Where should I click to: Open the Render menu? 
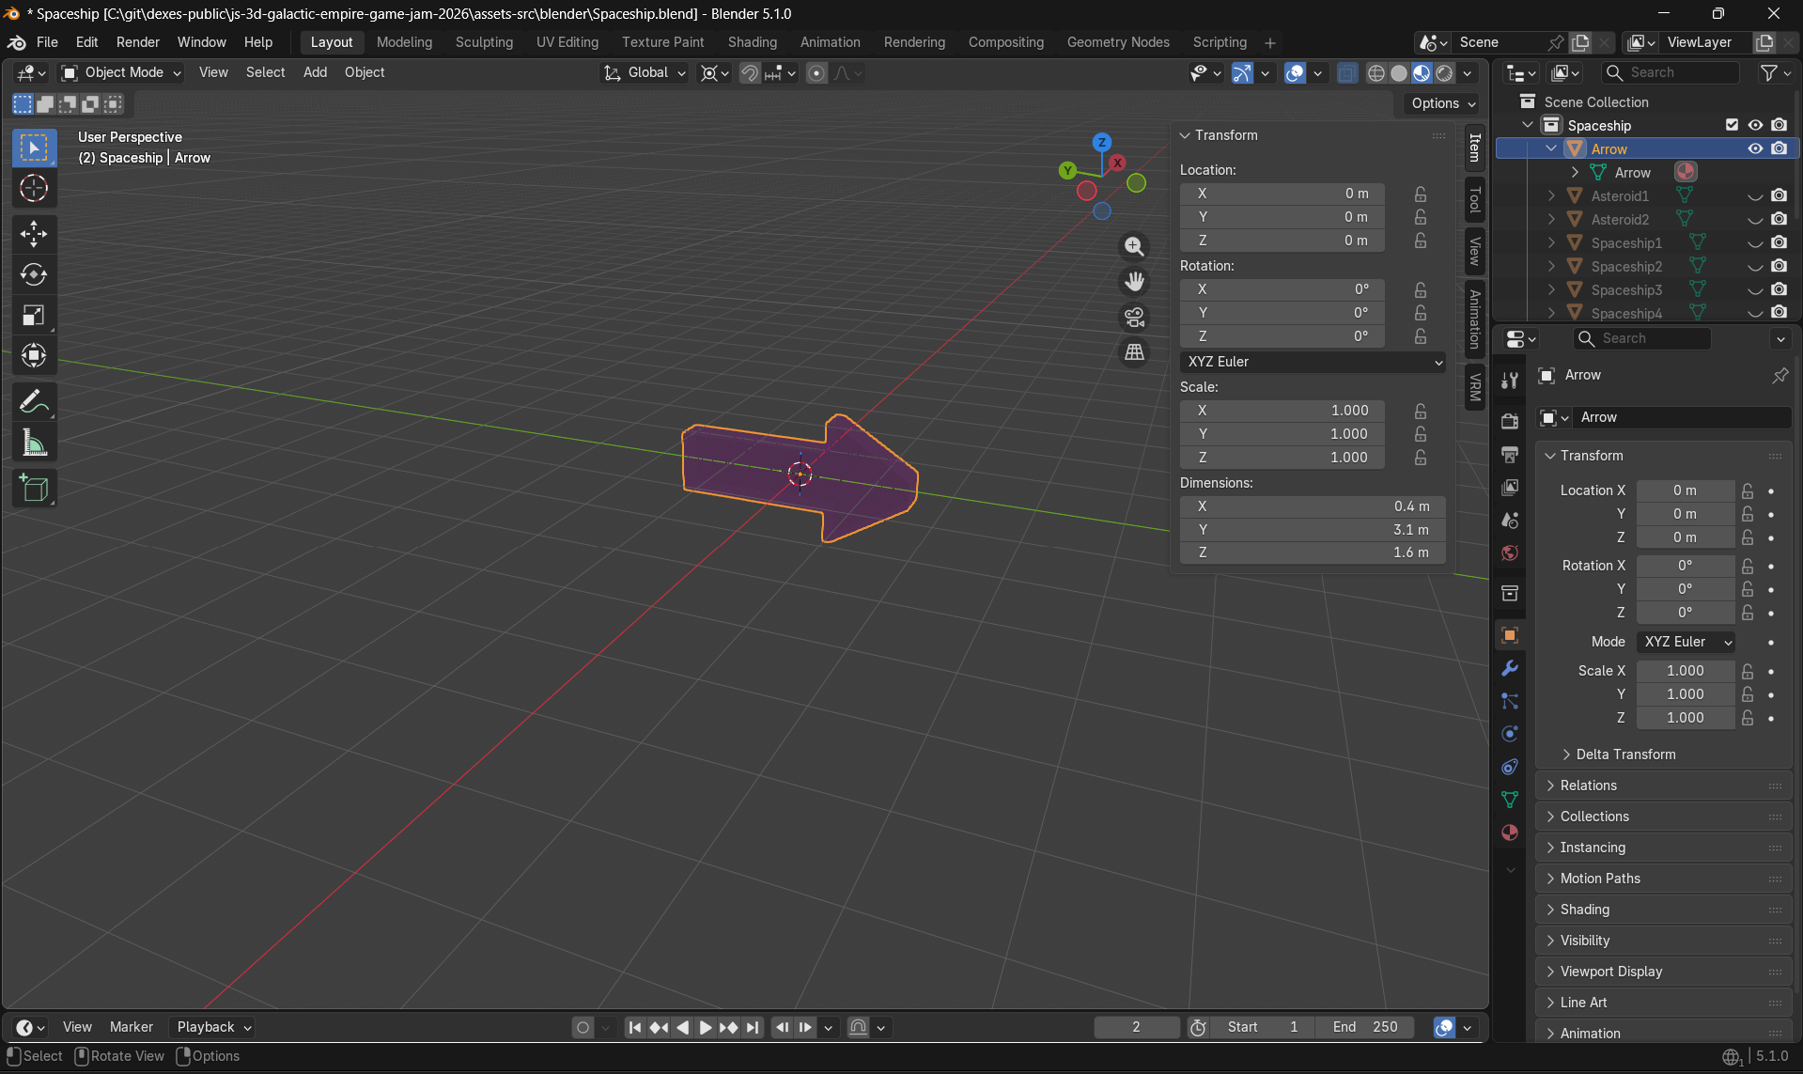[x=137, y=42]
